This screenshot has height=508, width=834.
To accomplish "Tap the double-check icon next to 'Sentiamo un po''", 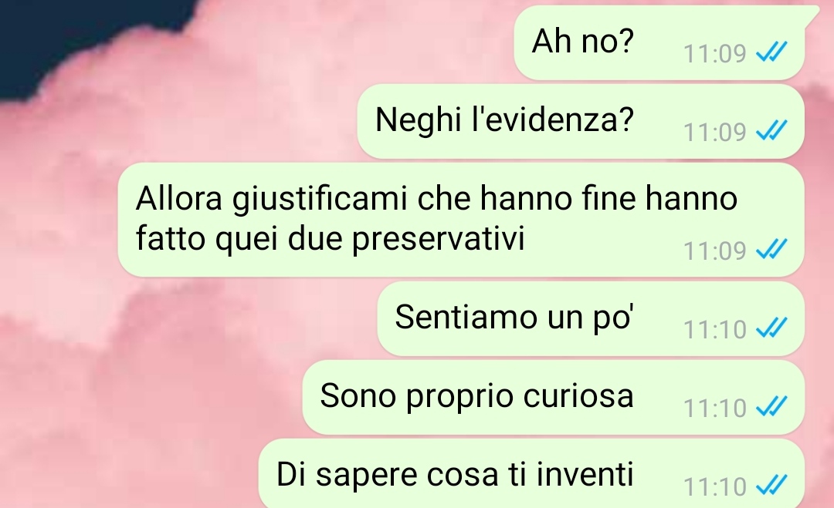I will [771, 328].
